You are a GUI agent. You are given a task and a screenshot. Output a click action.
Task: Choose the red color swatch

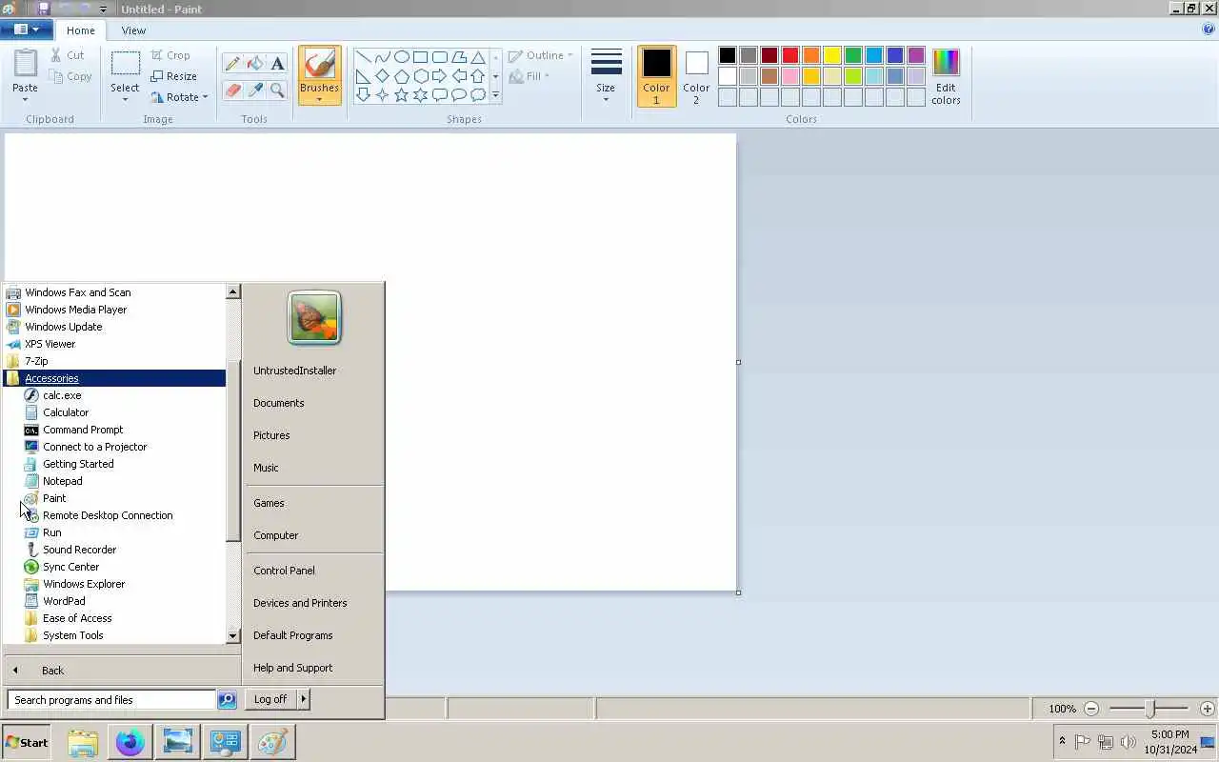tap(790, 55)
